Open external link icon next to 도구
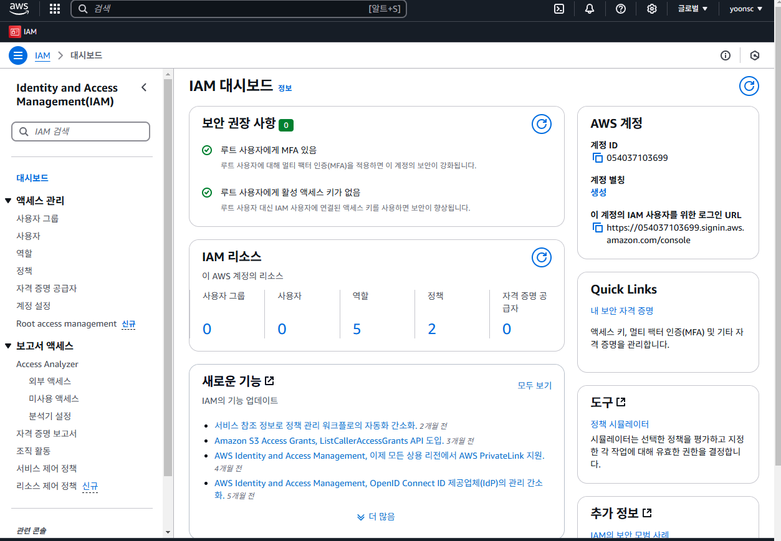 [x=621, y=401]
